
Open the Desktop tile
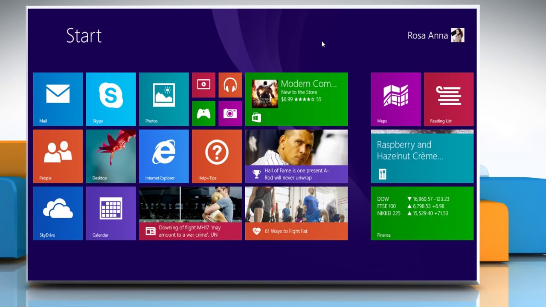(x=111, y=156)
